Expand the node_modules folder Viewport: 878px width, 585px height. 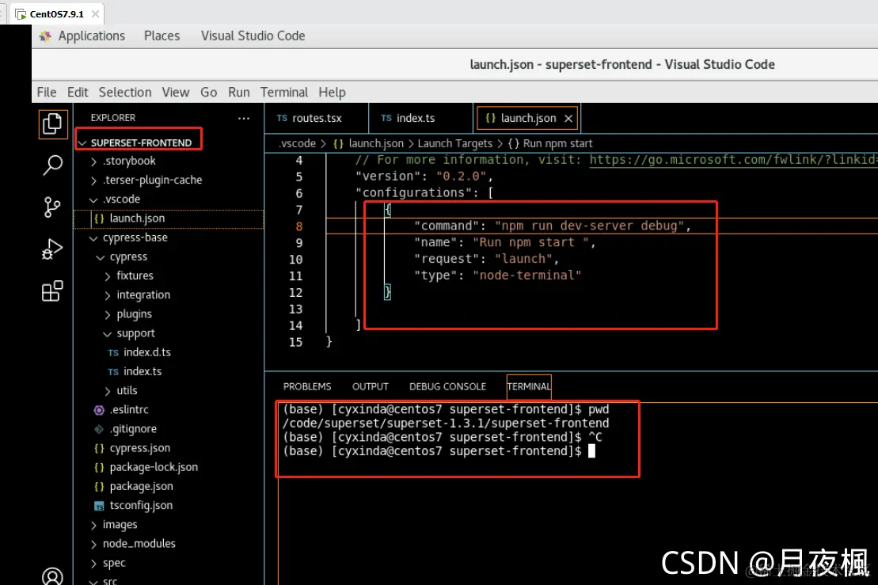[93, 544]
